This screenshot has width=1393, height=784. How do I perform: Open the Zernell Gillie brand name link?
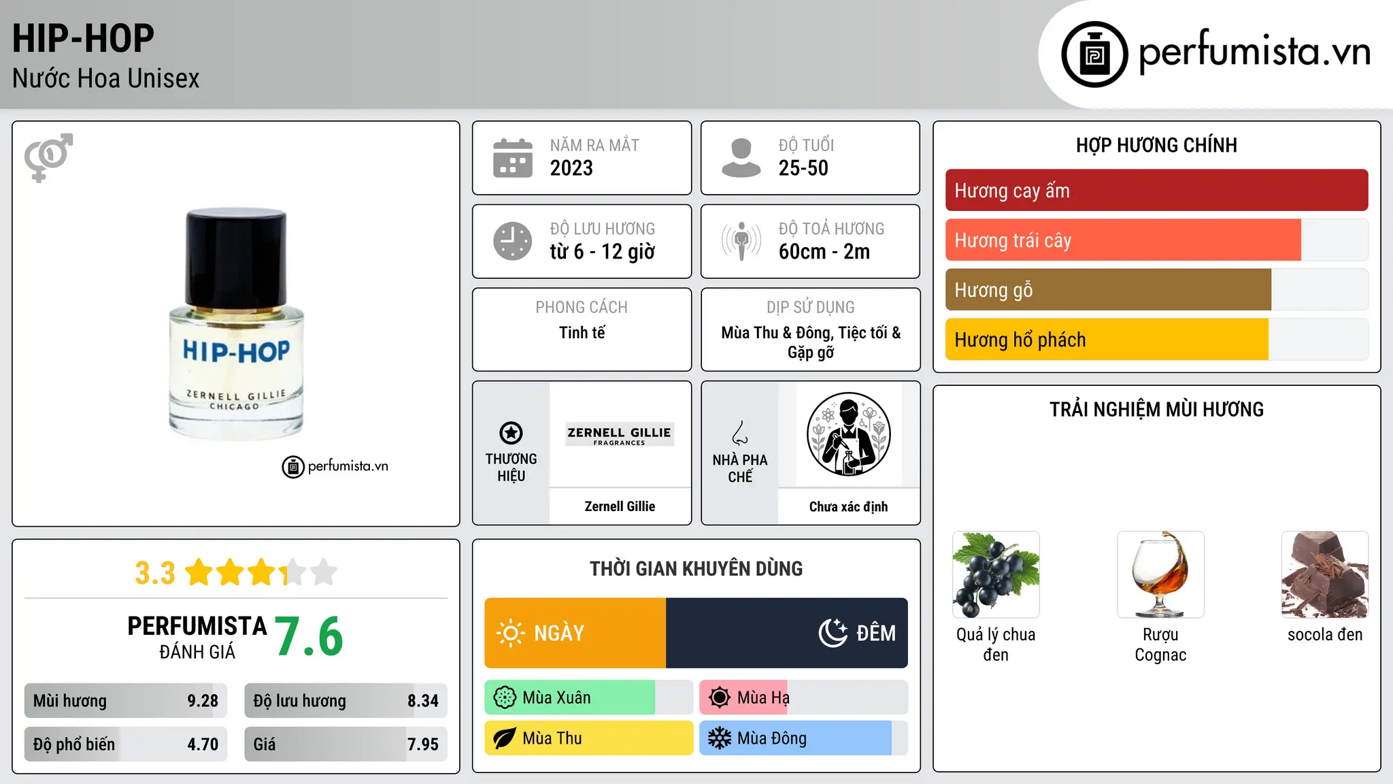click(620, 506)
